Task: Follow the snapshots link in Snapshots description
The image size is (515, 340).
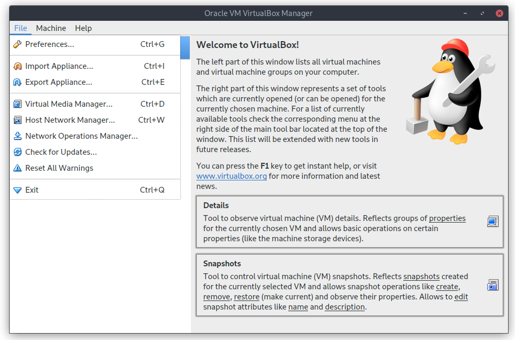Action: pyautogui.click(x=421, y=276)
